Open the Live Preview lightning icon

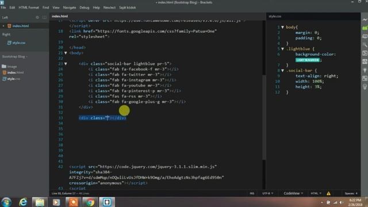coord(365,20)
